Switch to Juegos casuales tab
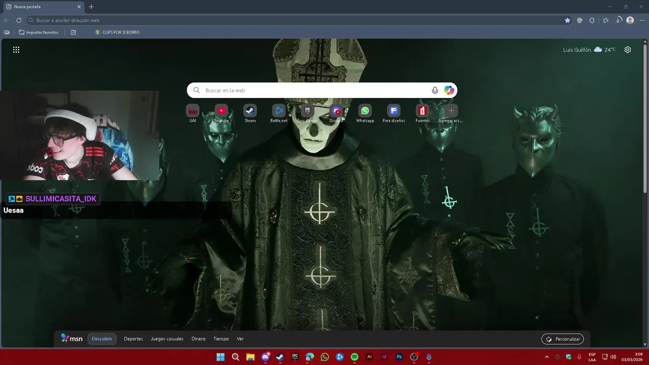This screenshot has width=649, height=365. [167, 339]
